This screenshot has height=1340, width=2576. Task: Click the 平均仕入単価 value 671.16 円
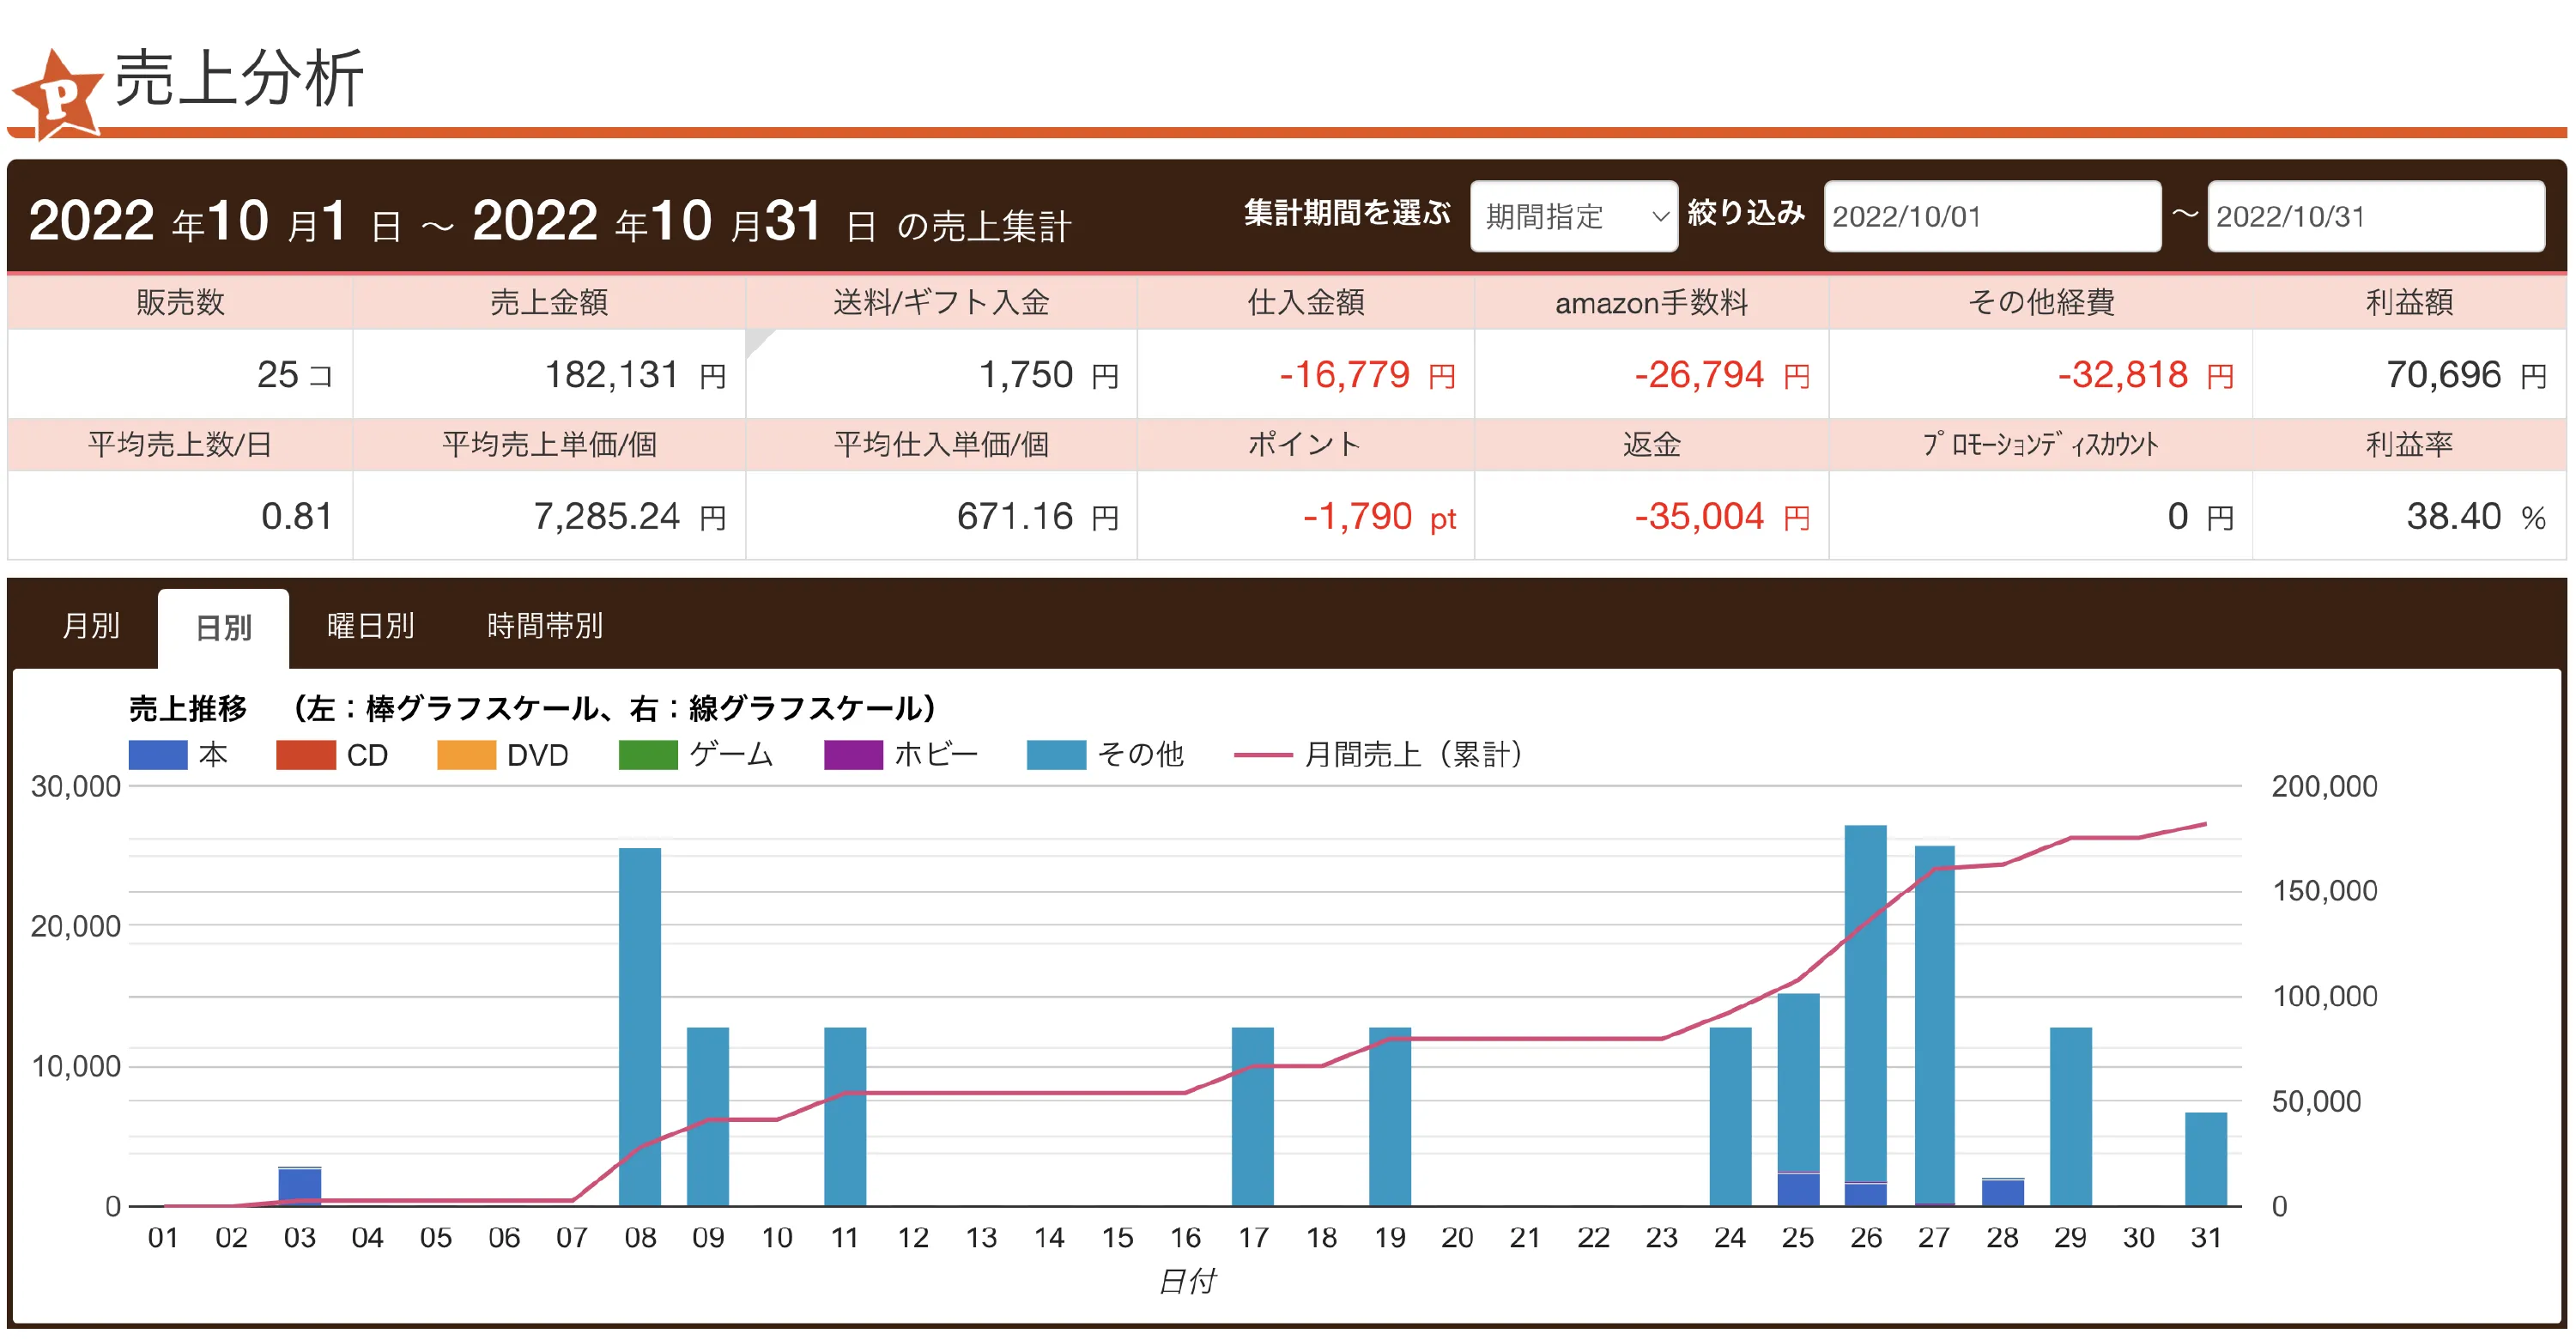click(x=1038, y=517)
